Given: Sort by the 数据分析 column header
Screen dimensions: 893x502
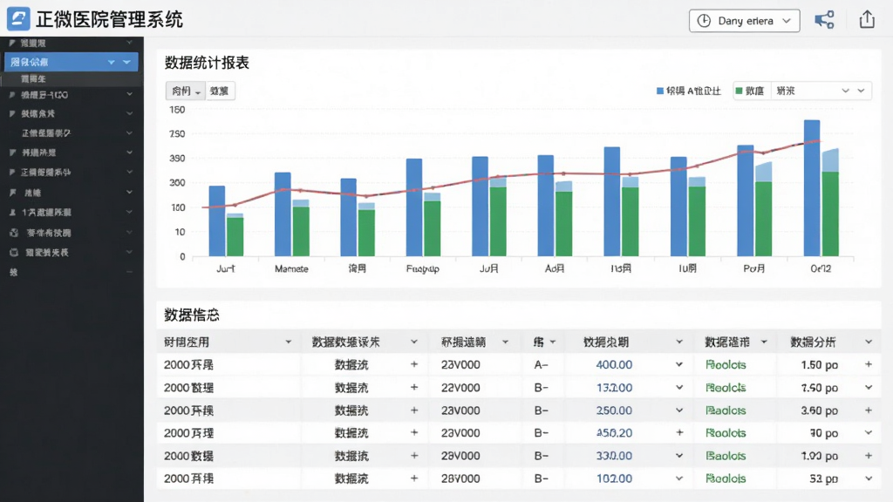Looking at the screenshot, I should (x=813, y=342).
